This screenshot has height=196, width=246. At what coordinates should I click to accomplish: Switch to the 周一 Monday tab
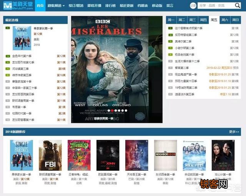pos(171,20)
